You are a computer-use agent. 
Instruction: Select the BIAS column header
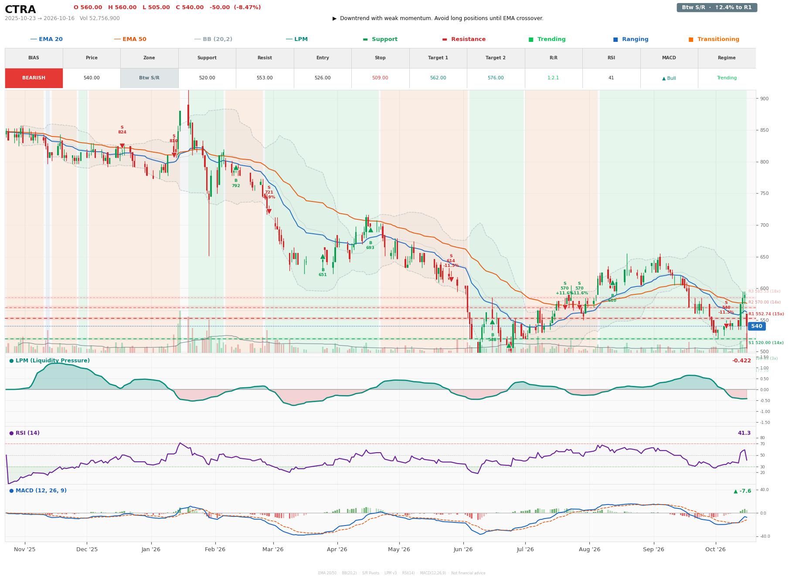[34, 58]
